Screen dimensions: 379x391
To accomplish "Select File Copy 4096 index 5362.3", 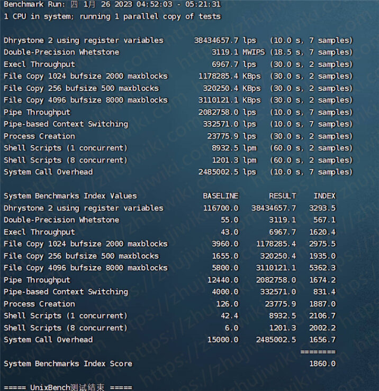I will (x=322, y=268).
